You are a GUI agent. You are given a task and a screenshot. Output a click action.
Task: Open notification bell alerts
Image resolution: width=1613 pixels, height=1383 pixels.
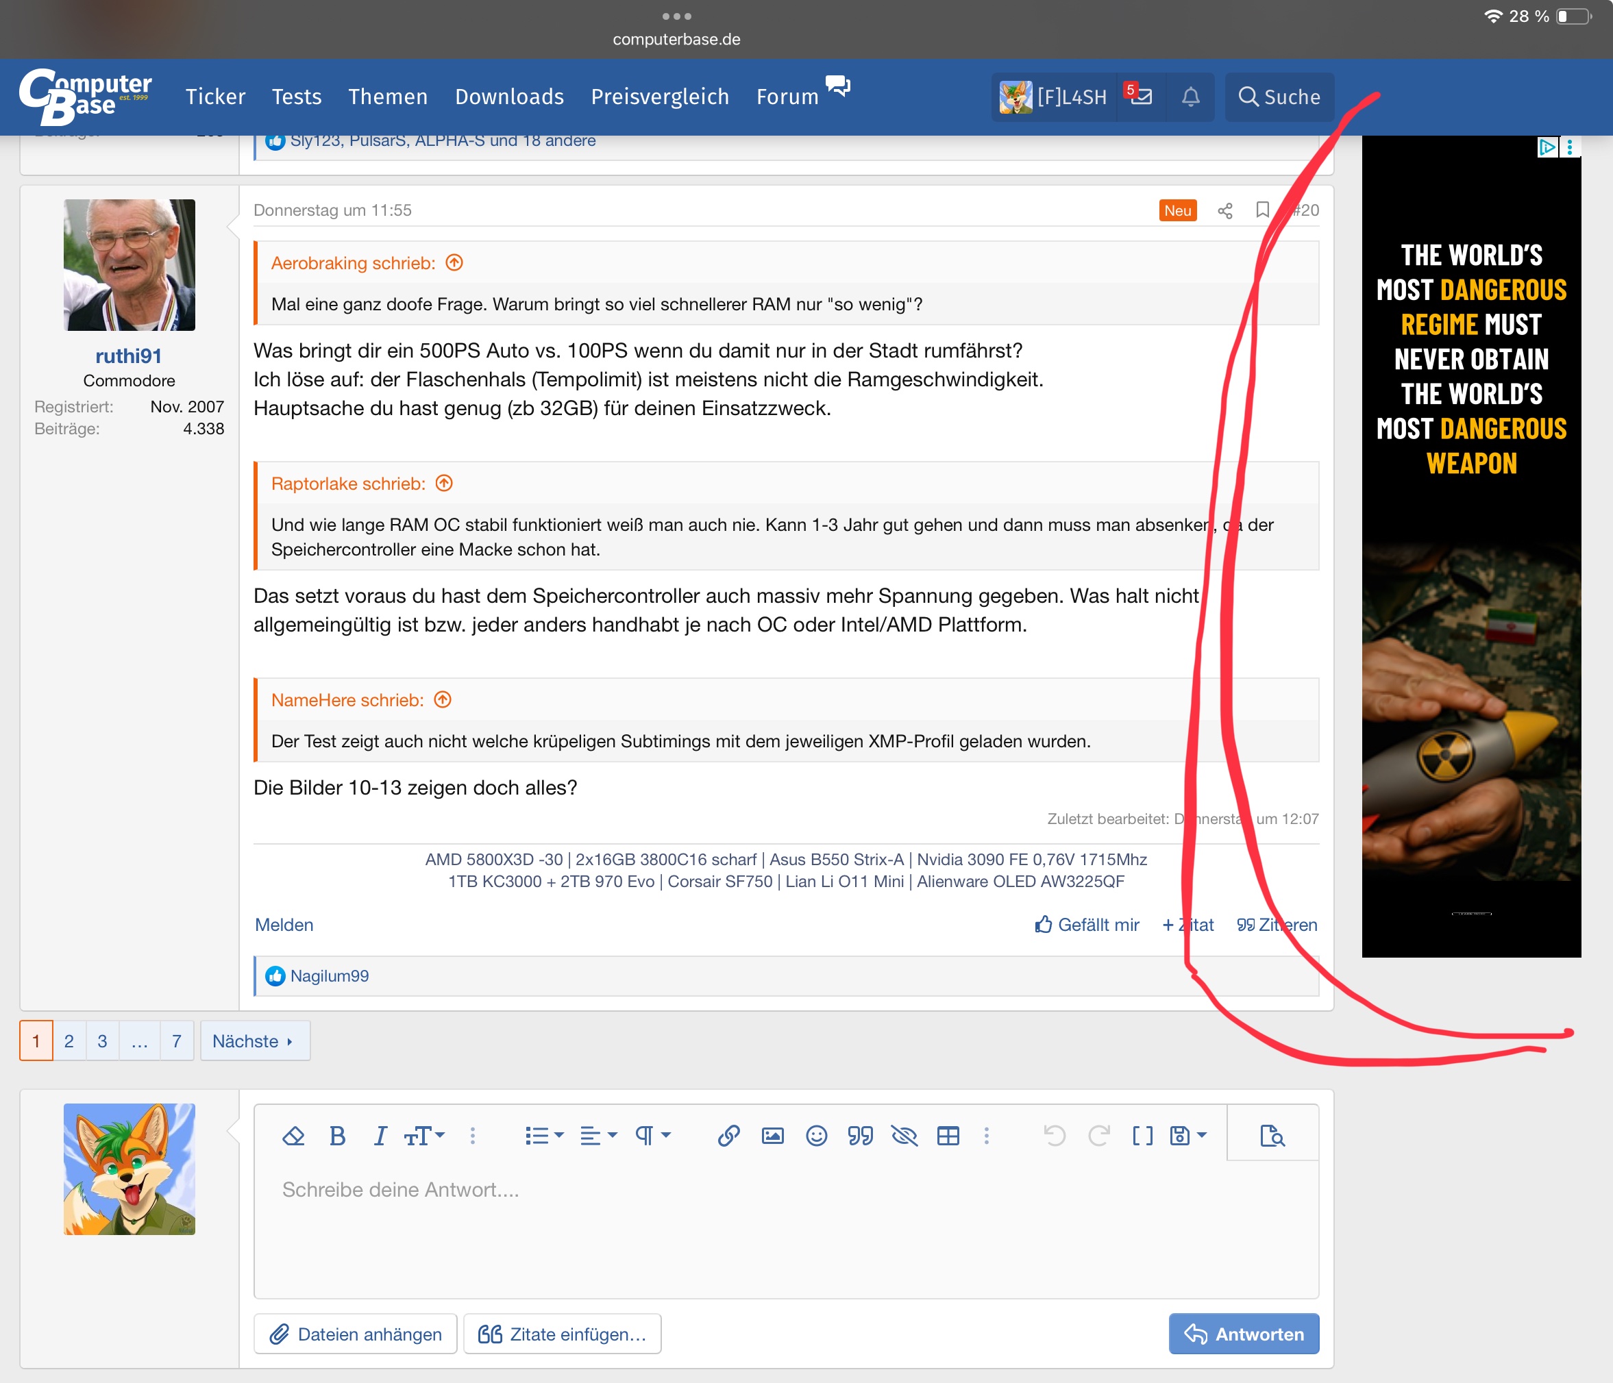1190,97
